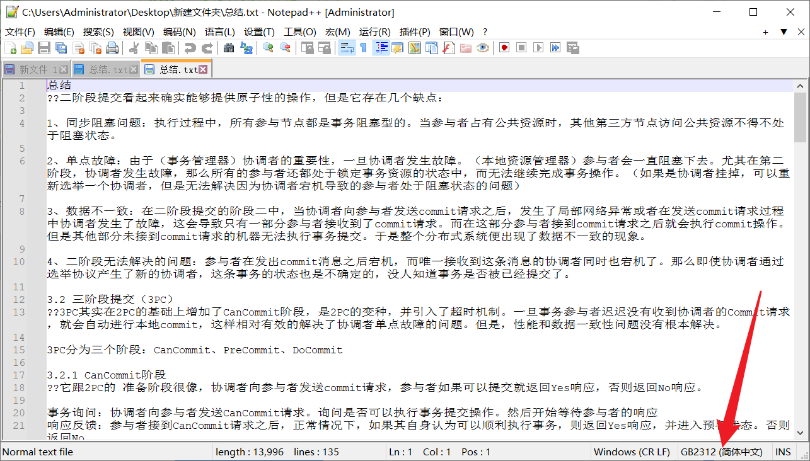Click the Zoom In magnifier icon
Viewport: 810px width, 461px height.
point(269,48)
